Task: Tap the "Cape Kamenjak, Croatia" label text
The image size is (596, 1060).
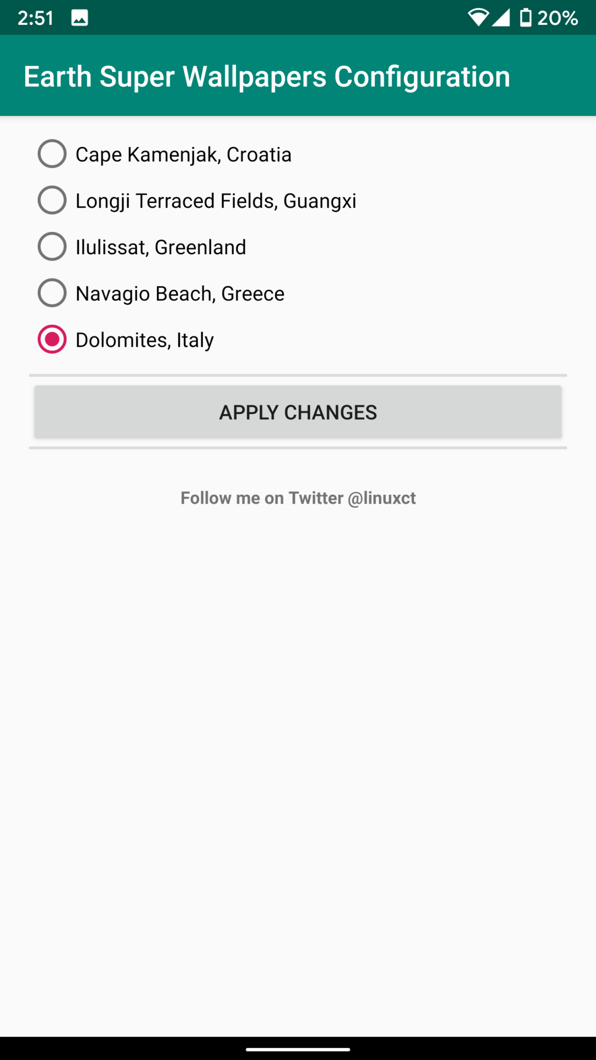Action: [183, 155]
